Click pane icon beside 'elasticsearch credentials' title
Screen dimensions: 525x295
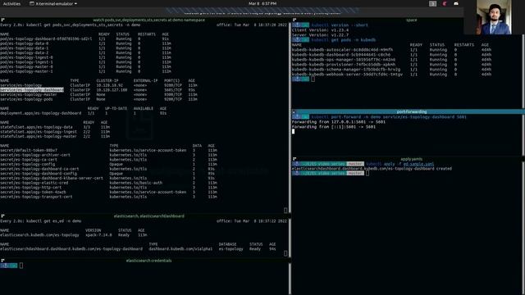[2, 261]
